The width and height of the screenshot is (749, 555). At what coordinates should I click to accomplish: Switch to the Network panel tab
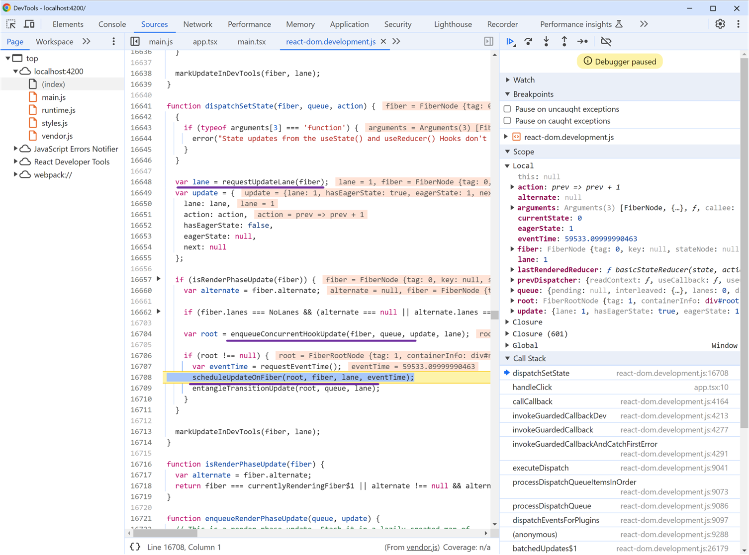pos(197,24)
